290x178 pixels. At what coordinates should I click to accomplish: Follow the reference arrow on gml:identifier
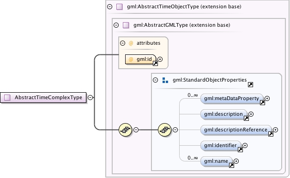click(240, 149)
